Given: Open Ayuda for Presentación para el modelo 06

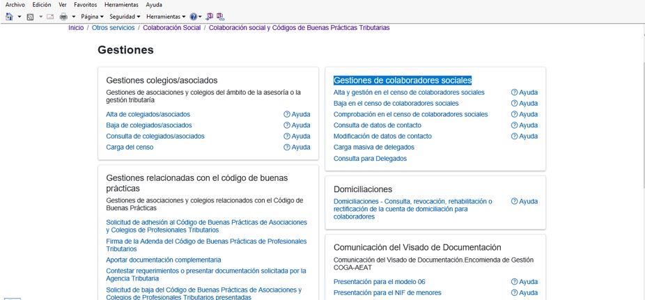Looking at the screenshot, I should point(514,282).
